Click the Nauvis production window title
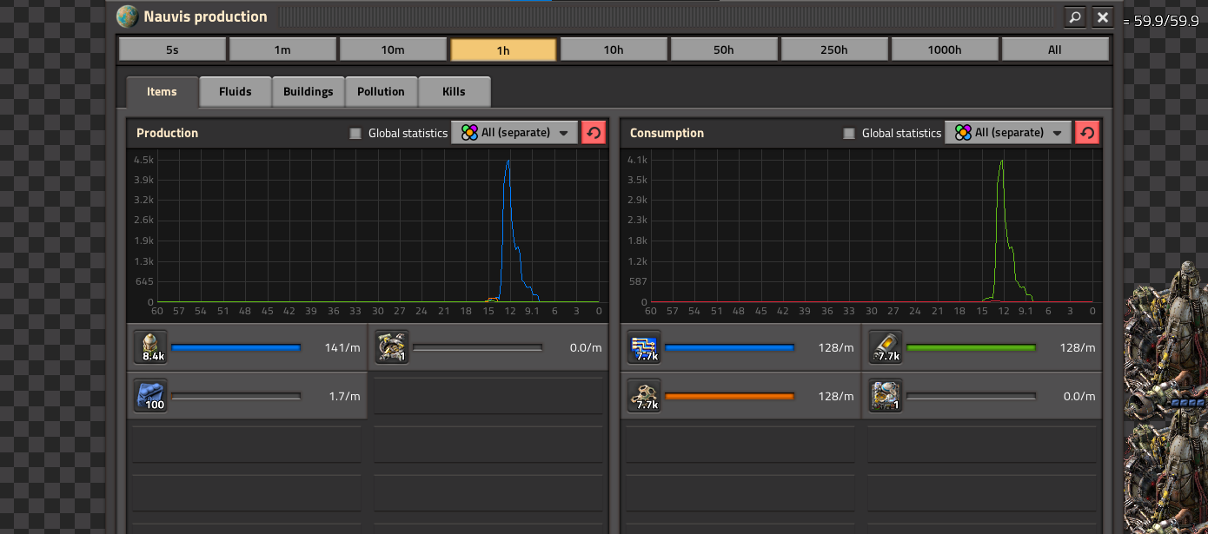The height and width of the screenshot is (534, 1208). [205, 16]
